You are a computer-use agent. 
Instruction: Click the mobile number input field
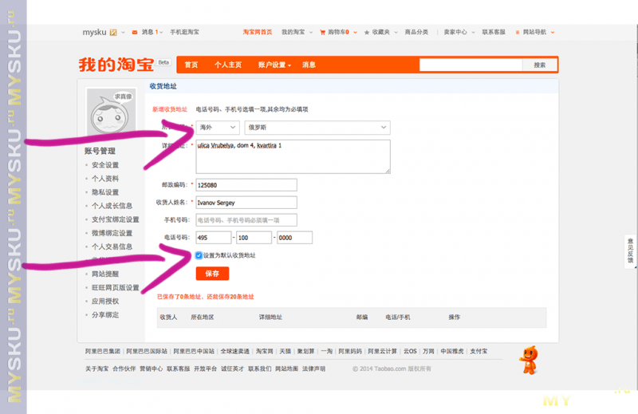[x=246, y=220]
